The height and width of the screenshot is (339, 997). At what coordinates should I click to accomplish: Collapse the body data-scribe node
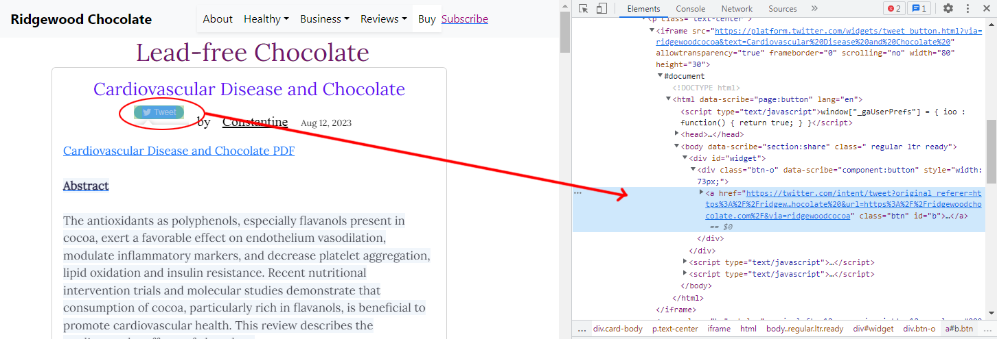coord(677,146)
